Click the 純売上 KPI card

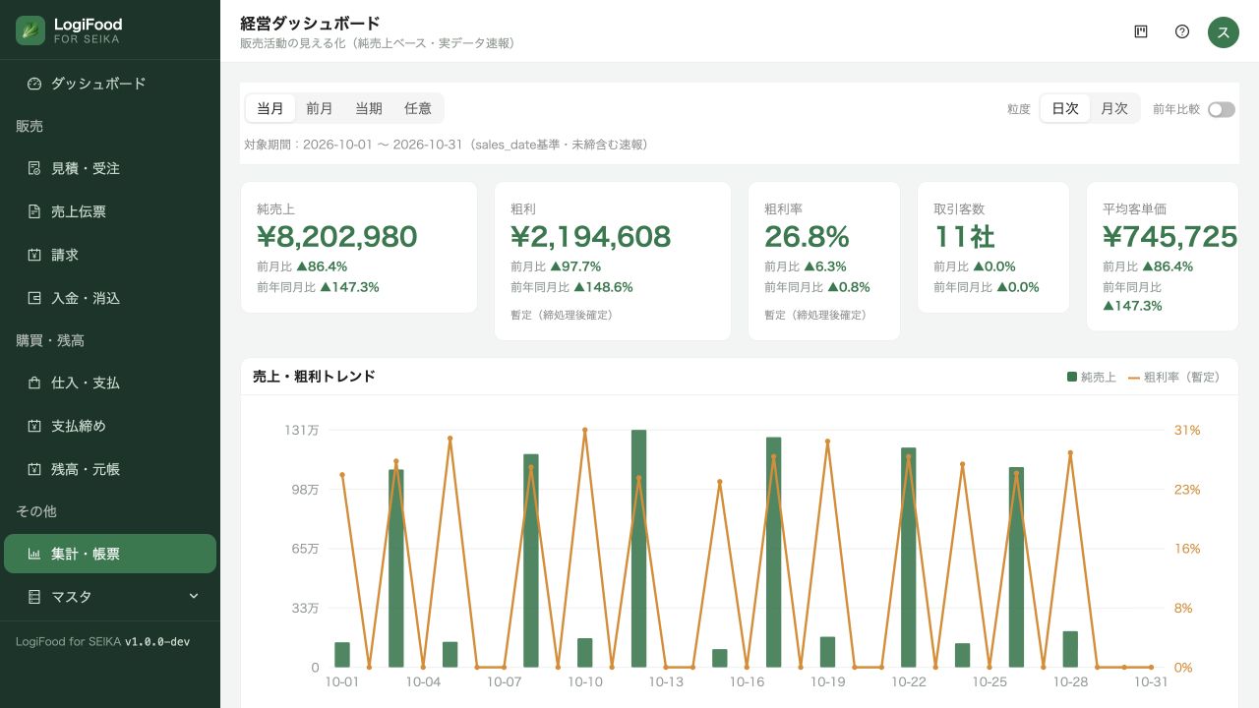pos(359,247)
